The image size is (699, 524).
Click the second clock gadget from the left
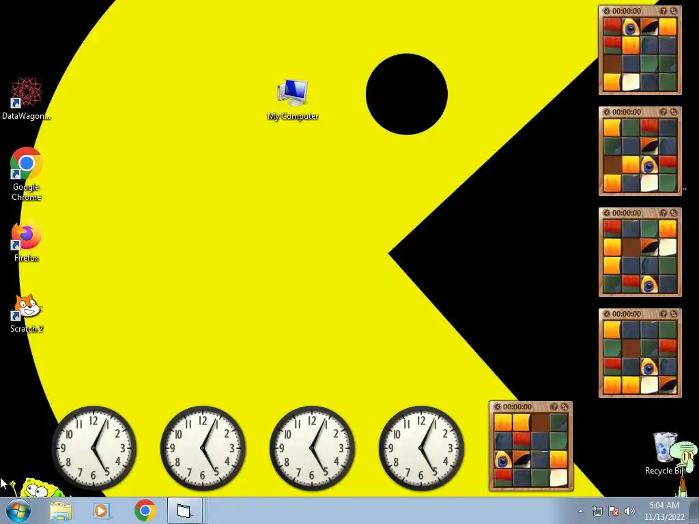point(203,448)
